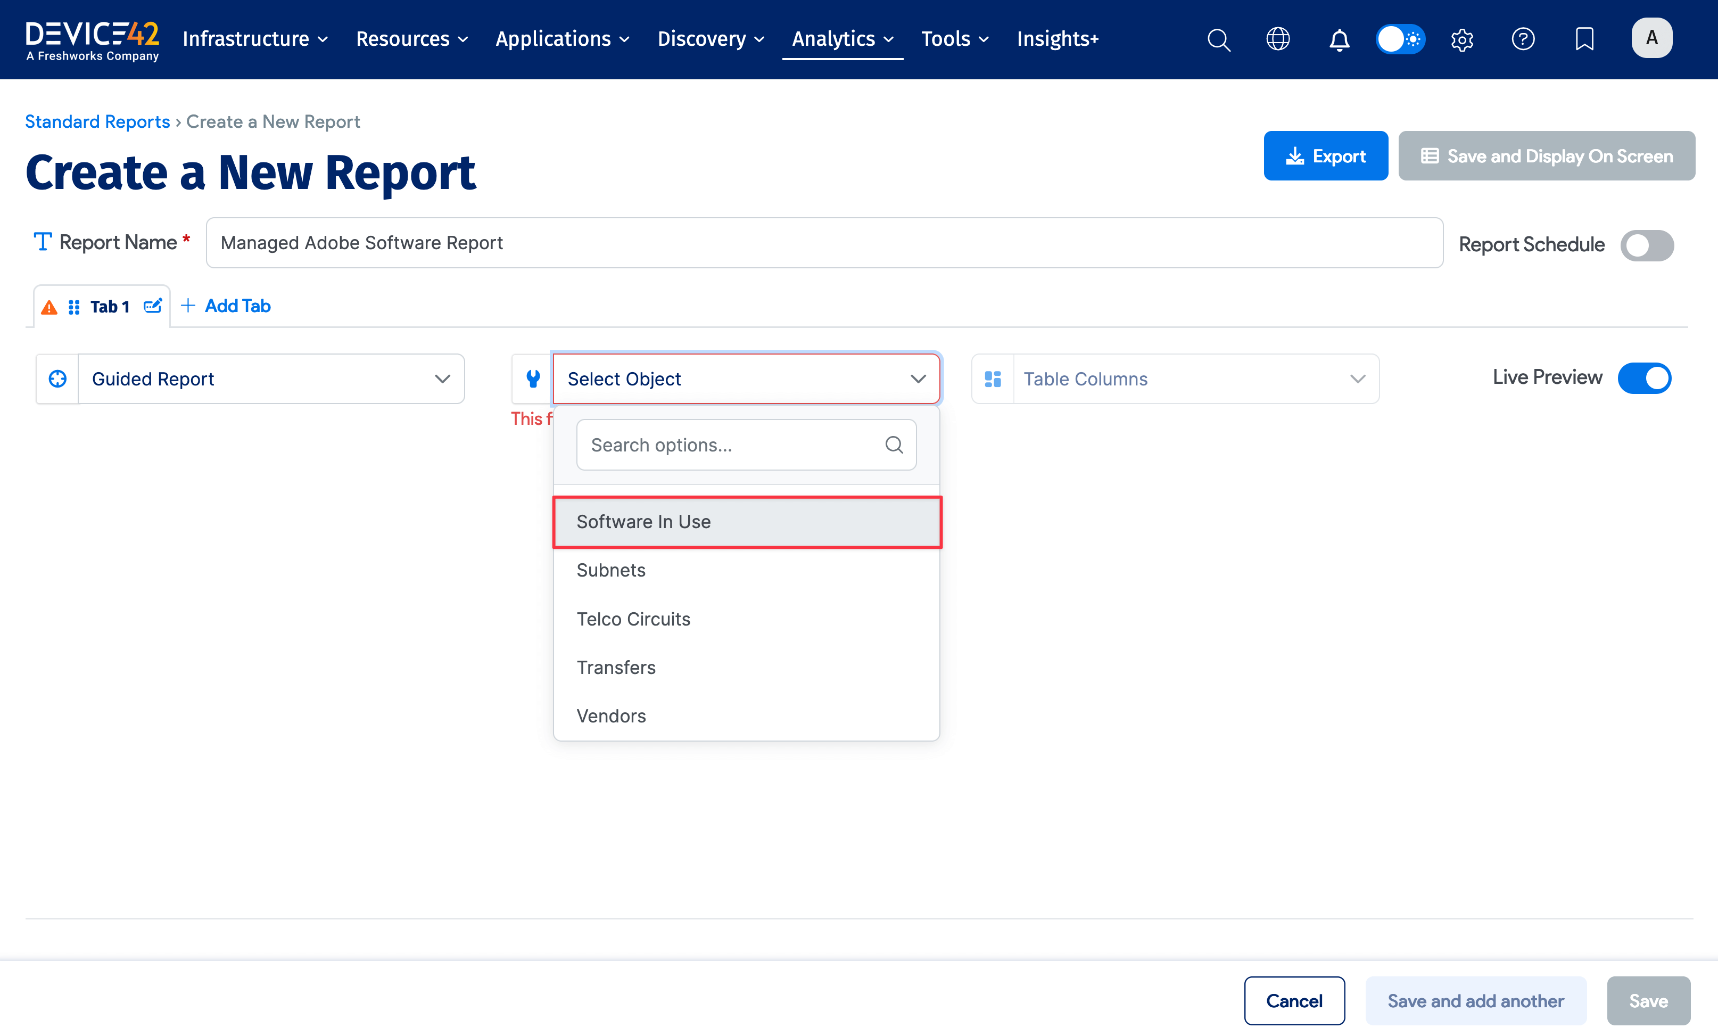Viewport: 1718px width, 1036px height.
Task: Click the bookmark icon in header
Action: click(1584, 39)
